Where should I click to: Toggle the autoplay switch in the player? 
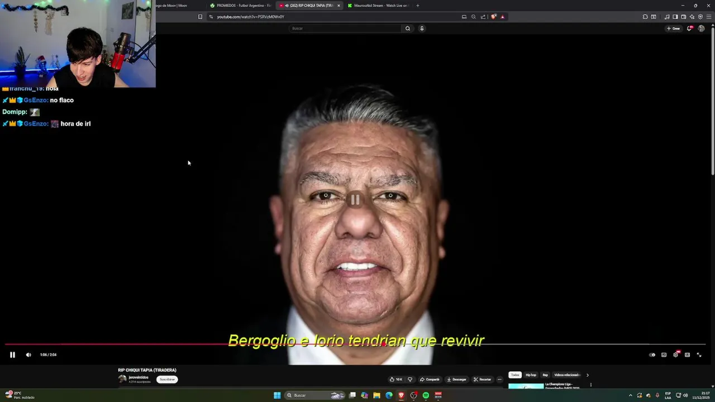tap(652, 355)
